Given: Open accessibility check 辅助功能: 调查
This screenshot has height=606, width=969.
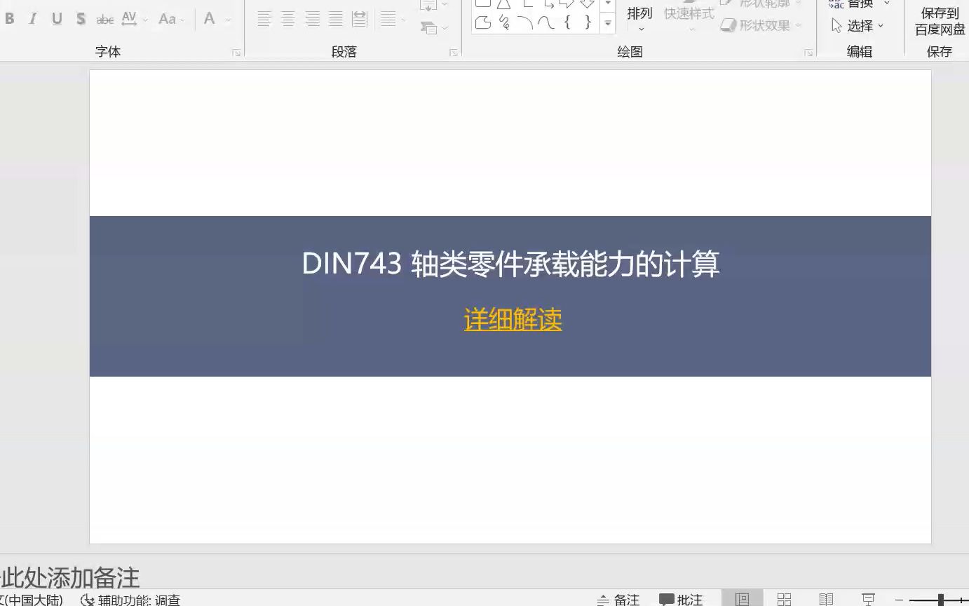Looking at the screenshot, I should tap(131, 600).
